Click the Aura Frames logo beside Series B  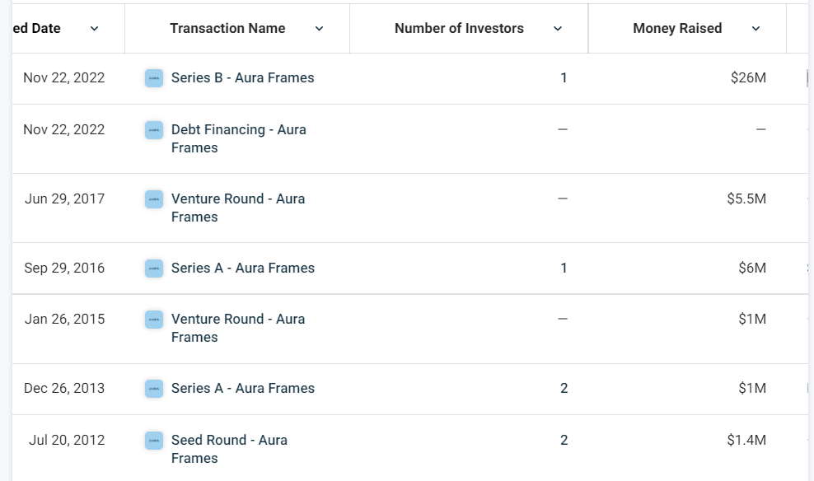(x=154, y=78)
